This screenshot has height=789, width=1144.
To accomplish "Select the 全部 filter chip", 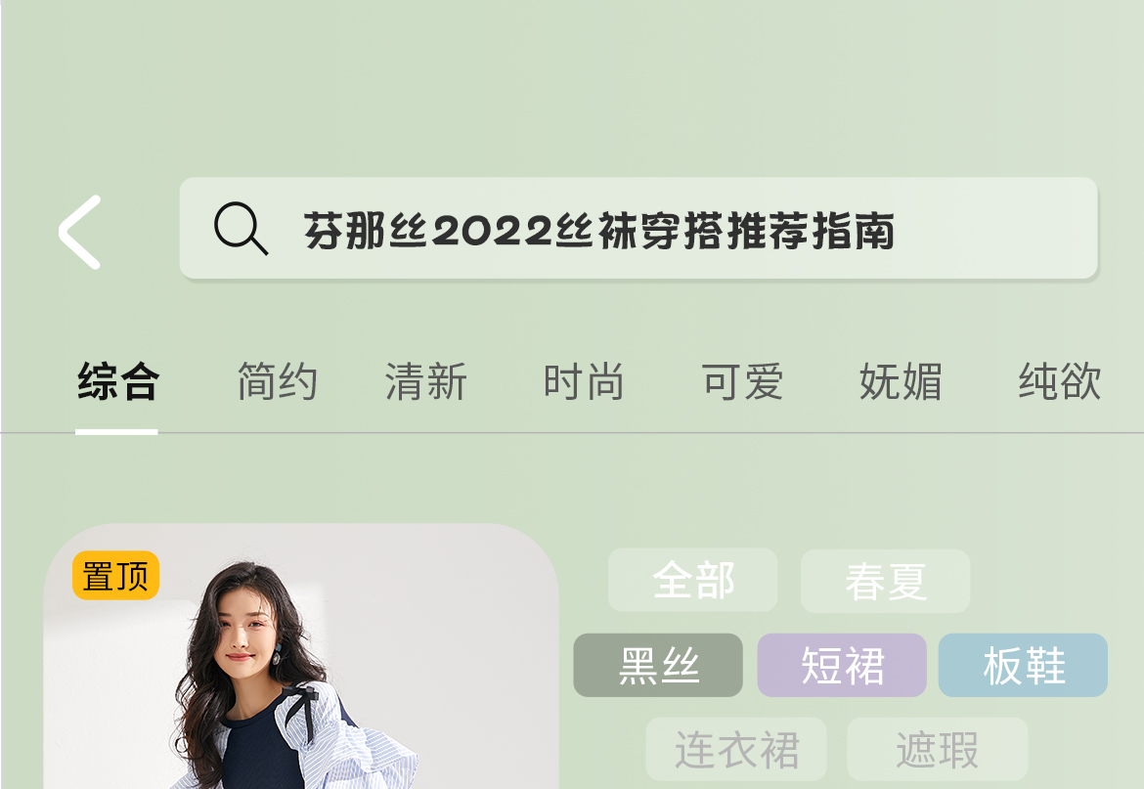I will [692, 581].
